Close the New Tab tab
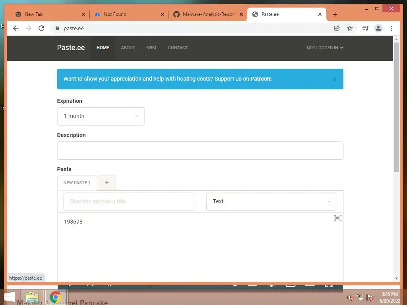The width and height of the screenshot is (407, 305). click(83, 14)
